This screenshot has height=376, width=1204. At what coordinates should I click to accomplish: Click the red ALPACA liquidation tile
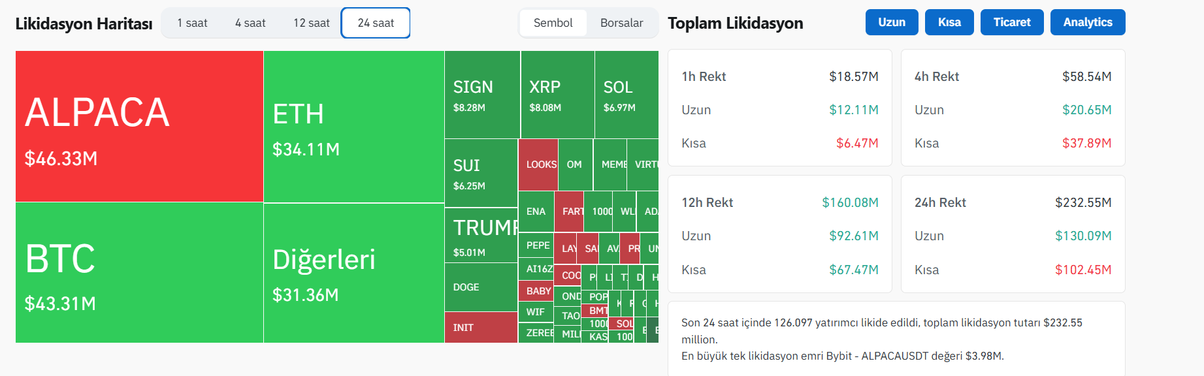139,127
